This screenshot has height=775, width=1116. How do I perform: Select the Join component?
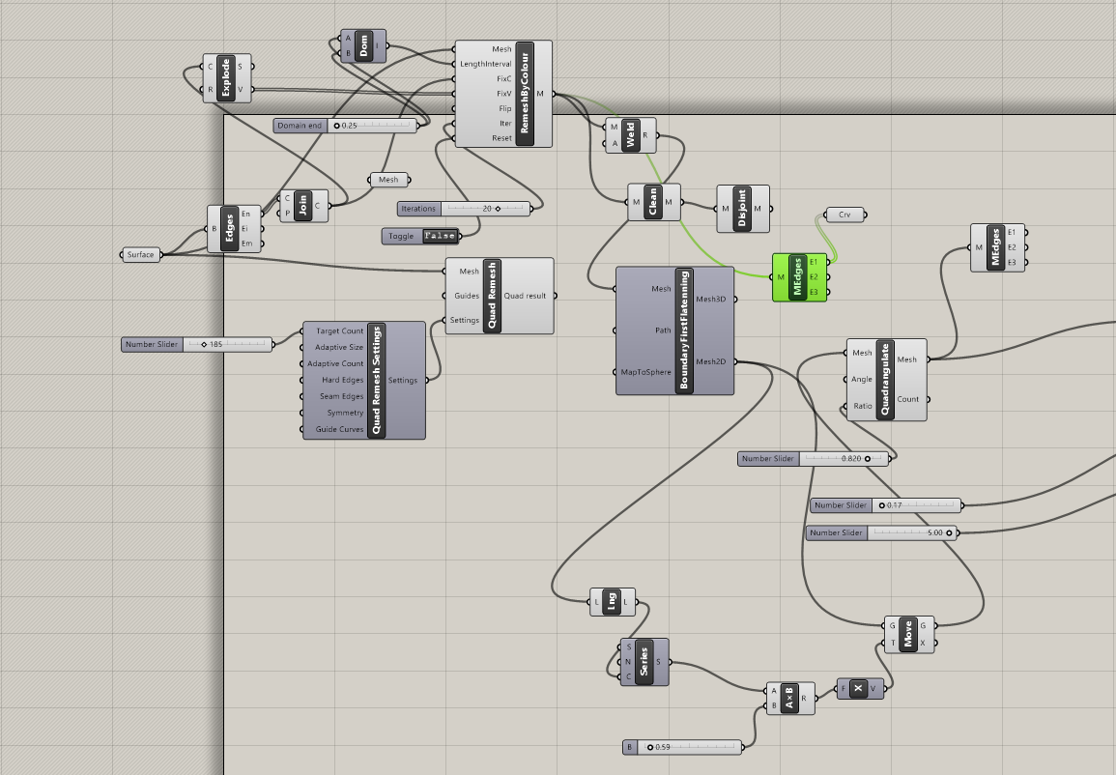[303, 206]
